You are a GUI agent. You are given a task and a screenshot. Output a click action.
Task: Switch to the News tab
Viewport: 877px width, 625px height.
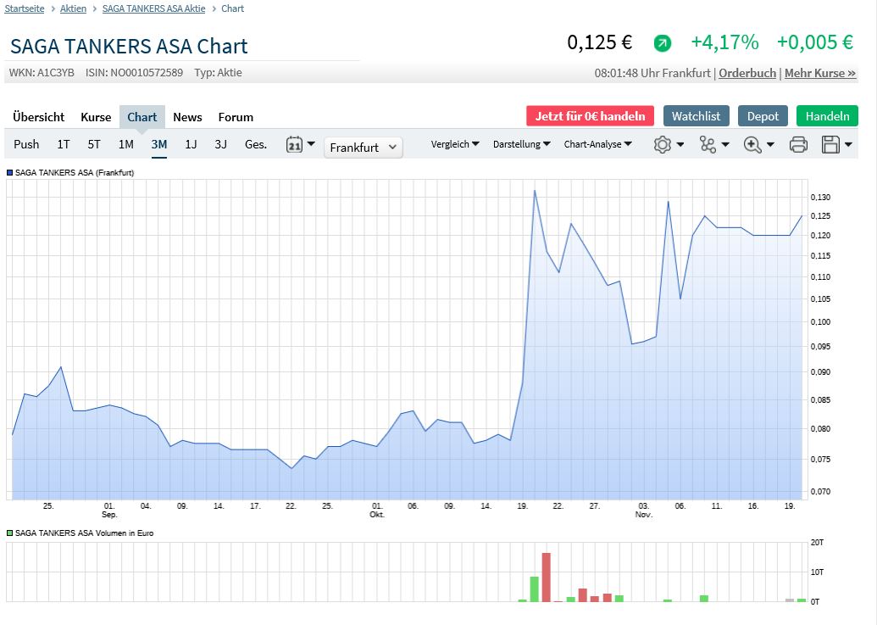(187, 117)
